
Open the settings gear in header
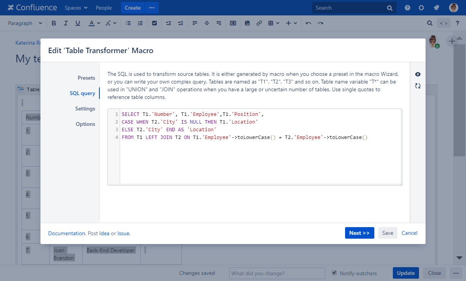click(x=421, y=8)
